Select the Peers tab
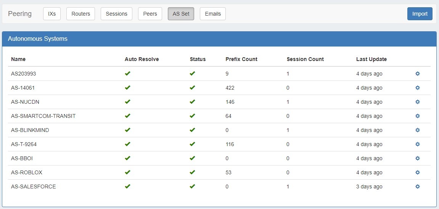 [x=150, y=14]
